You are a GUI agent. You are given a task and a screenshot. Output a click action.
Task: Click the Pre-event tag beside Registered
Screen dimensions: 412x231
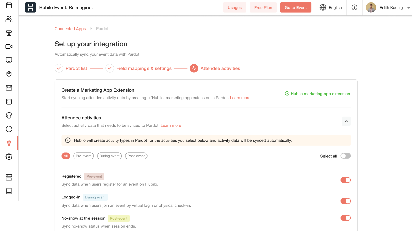94,176
